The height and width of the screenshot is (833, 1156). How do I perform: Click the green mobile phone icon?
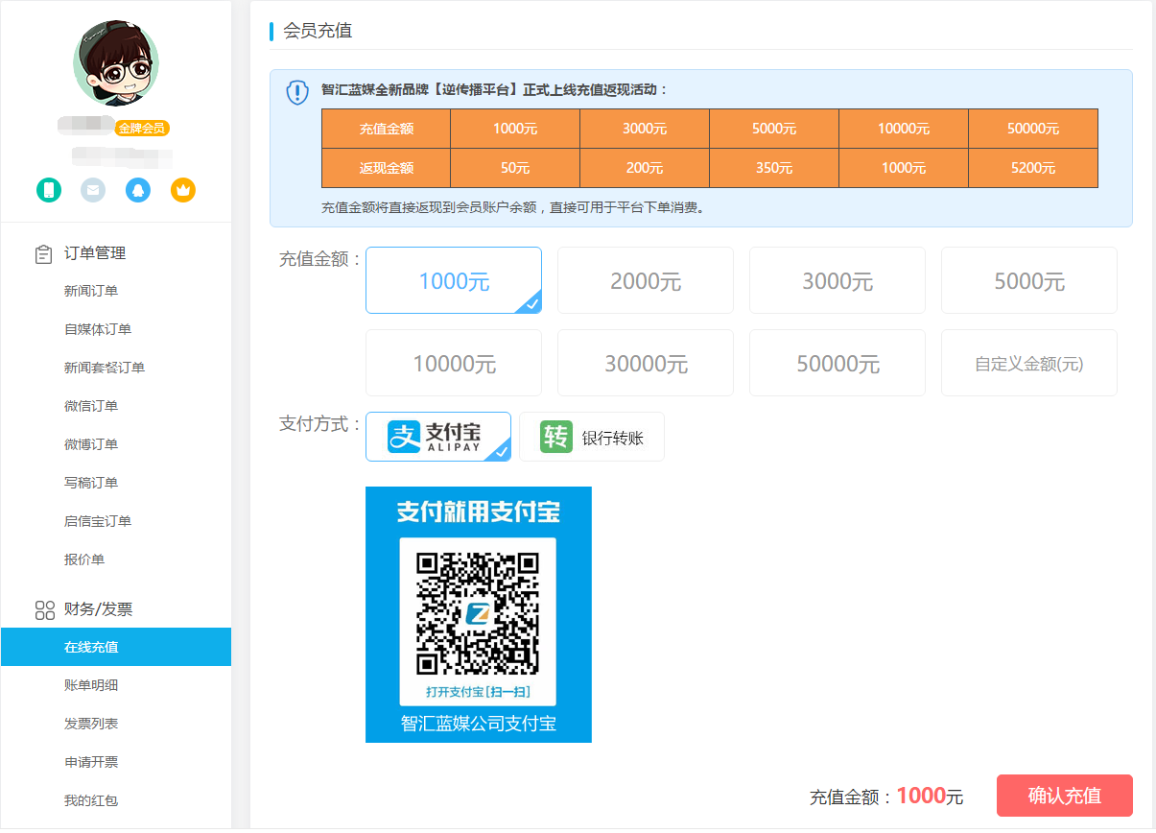pos(48,190)
